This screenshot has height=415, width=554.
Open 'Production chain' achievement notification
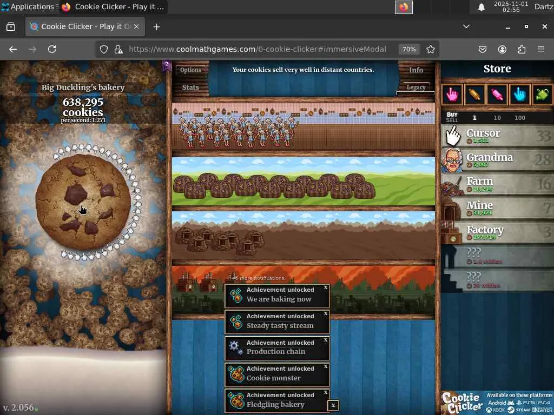tap(277, 349)
